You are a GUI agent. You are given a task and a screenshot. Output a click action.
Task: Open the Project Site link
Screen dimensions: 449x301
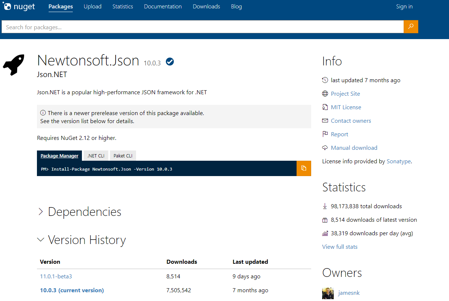346,94
